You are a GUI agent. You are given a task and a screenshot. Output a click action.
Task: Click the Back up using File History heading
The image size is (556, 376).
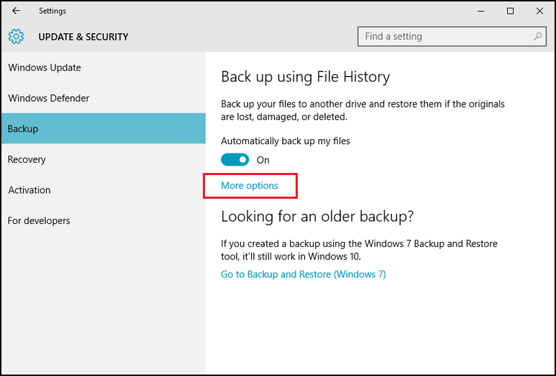pyautogui.click(x=305, y=77)
